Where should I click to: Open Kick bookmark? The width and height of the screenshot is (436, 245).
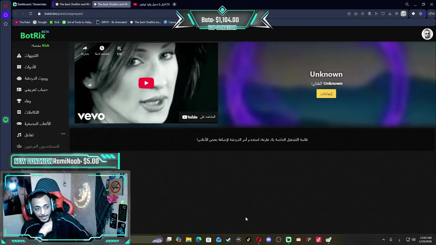54,22
